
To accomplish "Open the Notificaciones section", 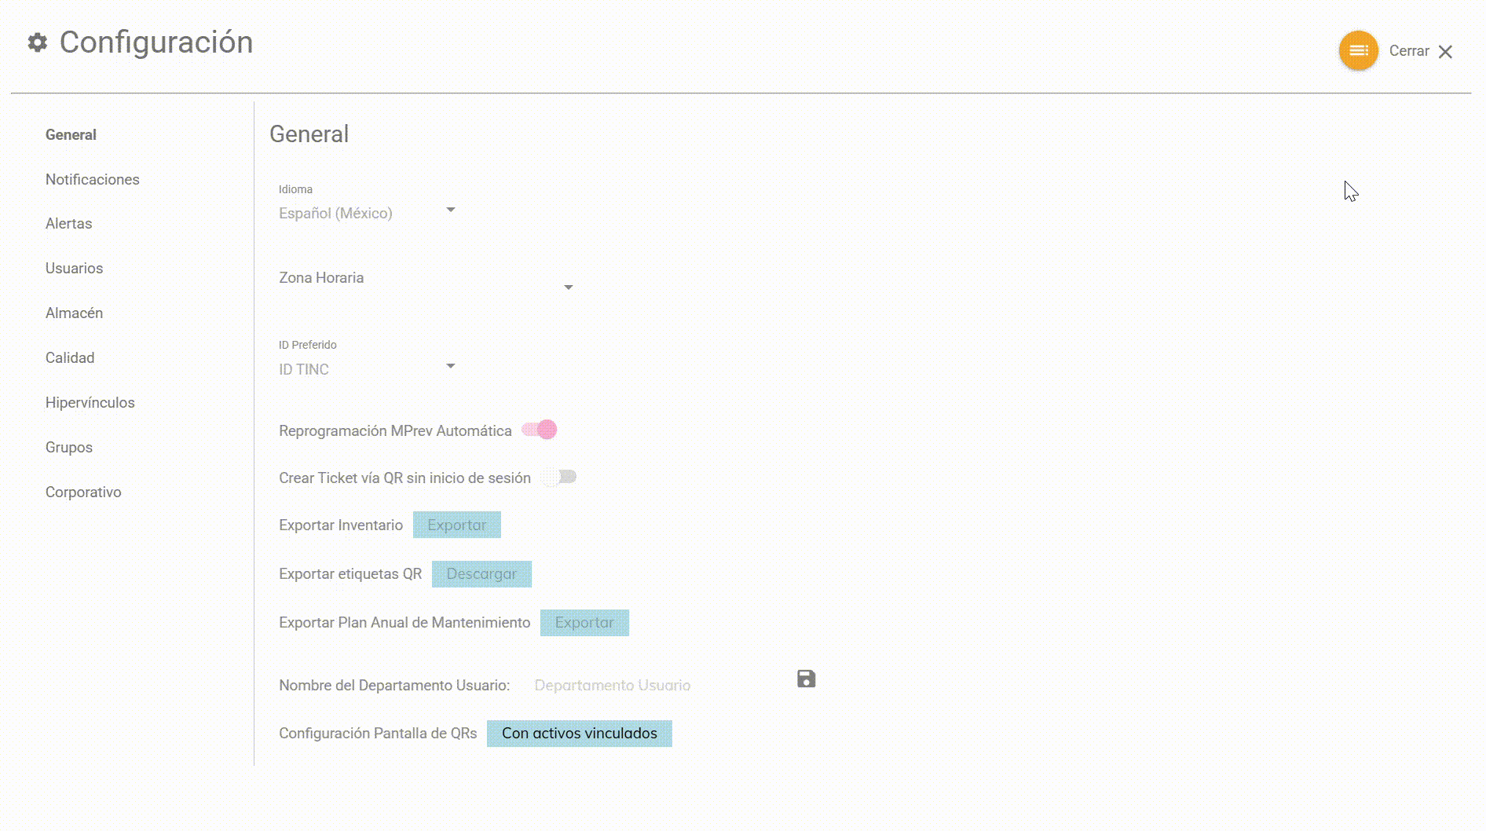I will coord(93,180).
